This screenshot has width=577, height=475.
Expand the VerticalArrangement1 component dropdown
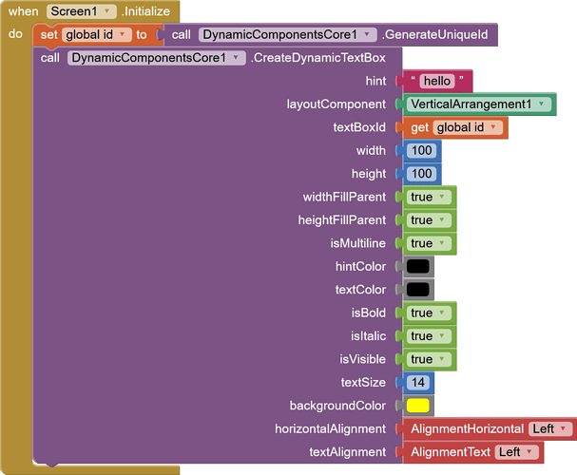(x=479, y=104)
